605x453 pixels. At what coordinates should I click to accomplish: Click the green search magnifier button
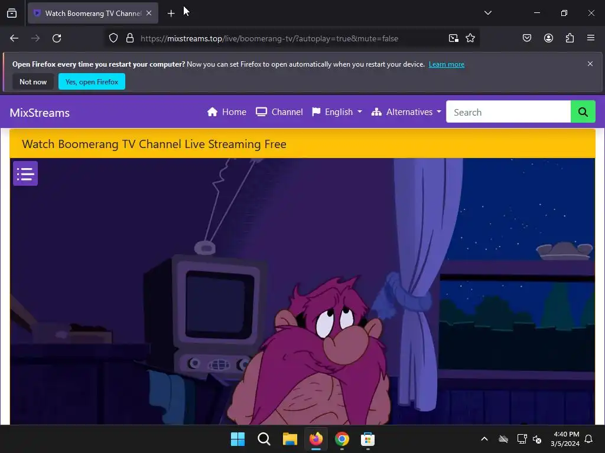[583, 111]
